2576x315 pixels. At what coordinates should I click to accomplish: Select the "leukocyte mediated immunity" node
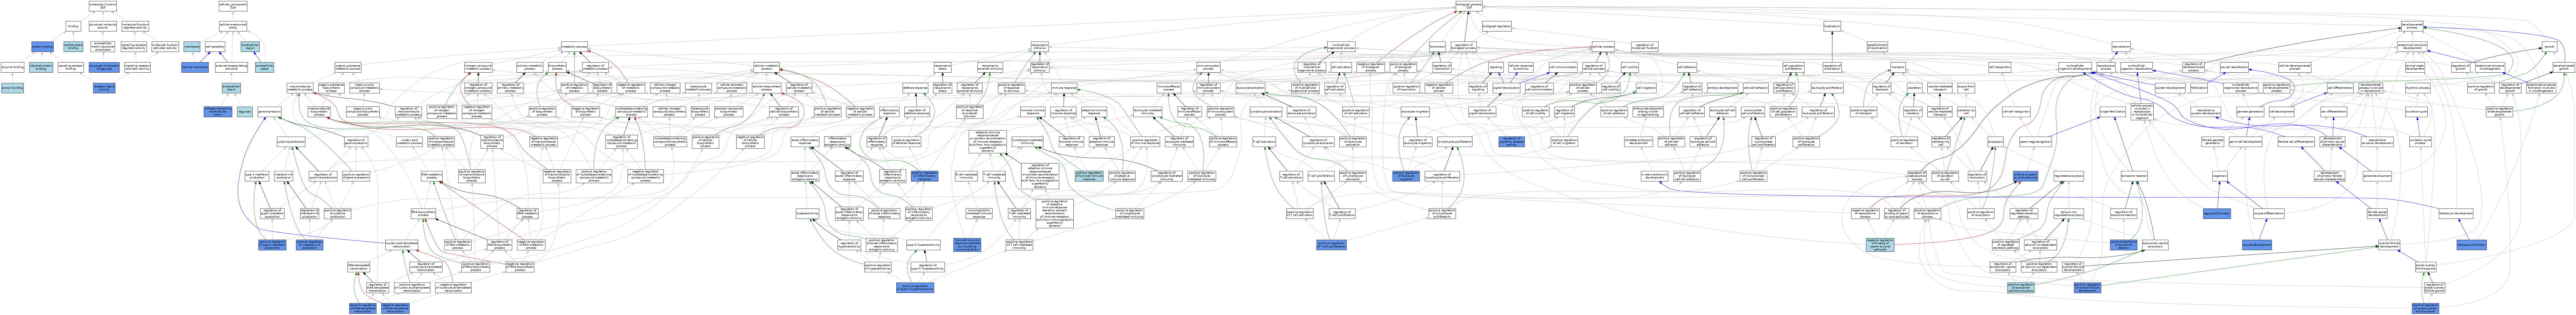1148,112
